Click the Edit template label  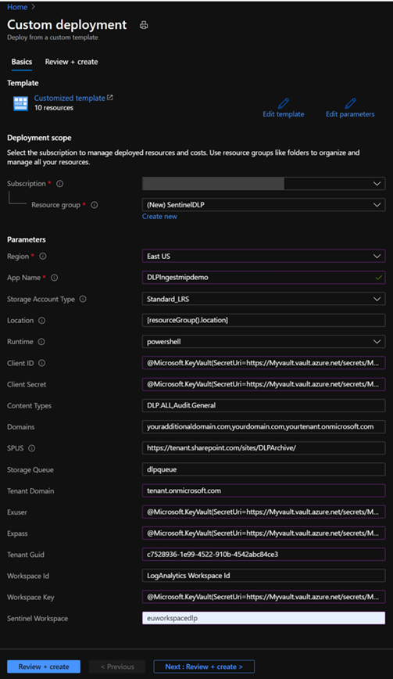(283, 114)
